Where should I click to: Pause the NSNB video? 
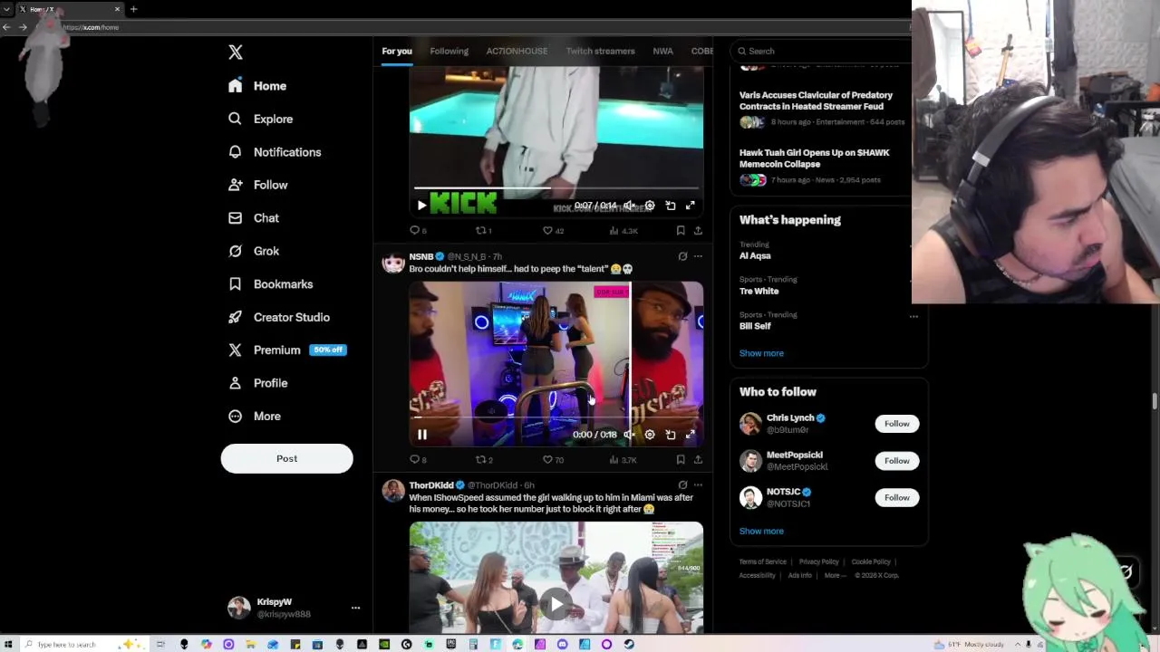421,435
